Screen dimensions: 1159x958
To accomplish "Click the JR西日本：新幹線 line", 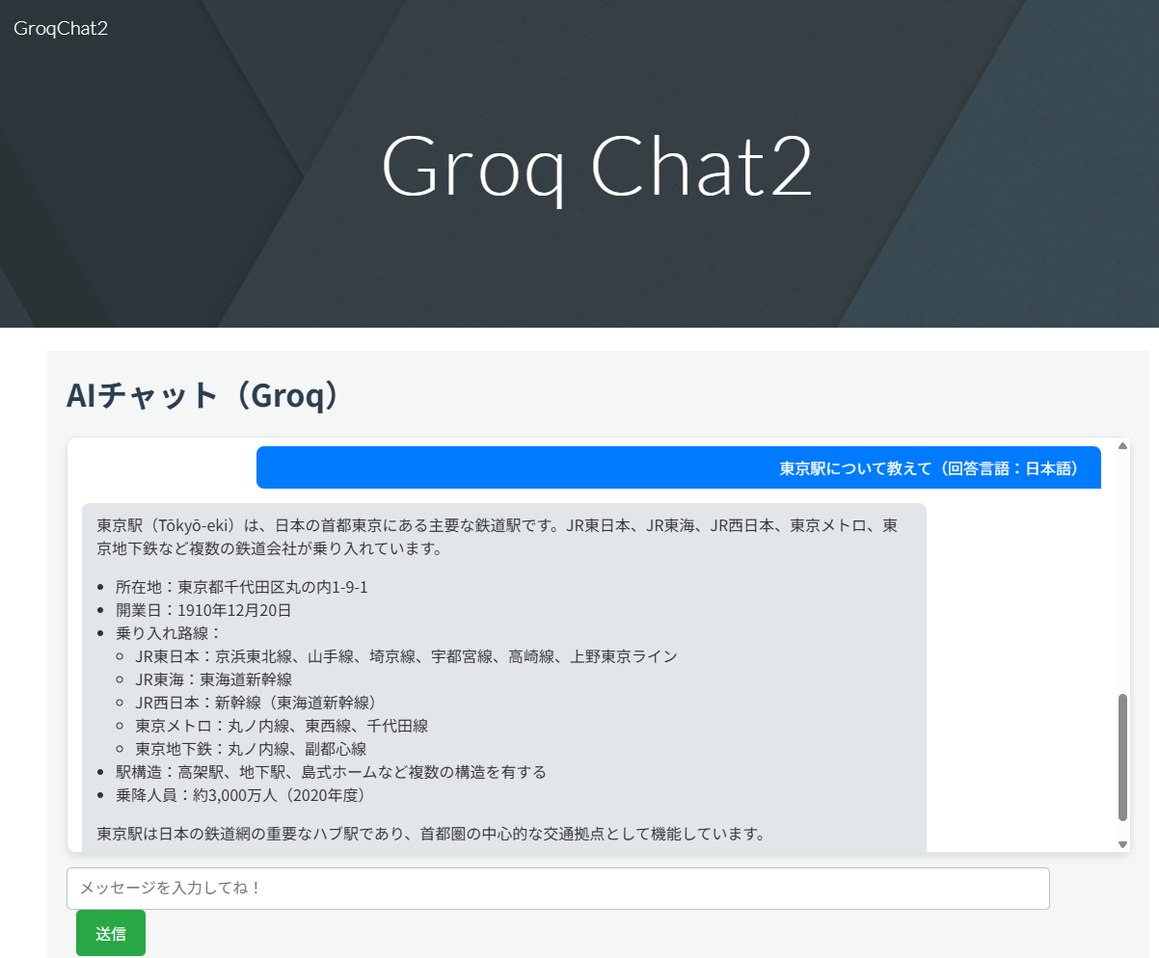I will 259,703.
